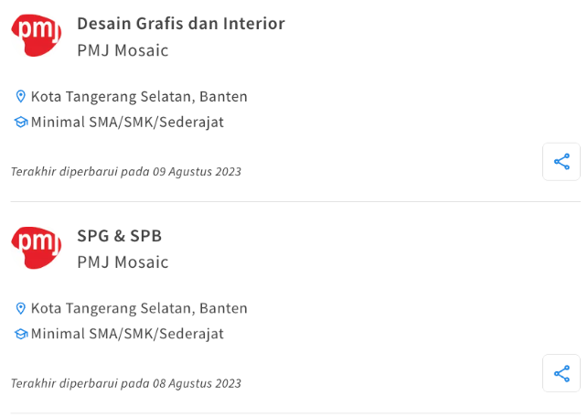Share the Desain Grafis dan Interior job
Viewport: 588px width, 417px height.
point(561,162)
